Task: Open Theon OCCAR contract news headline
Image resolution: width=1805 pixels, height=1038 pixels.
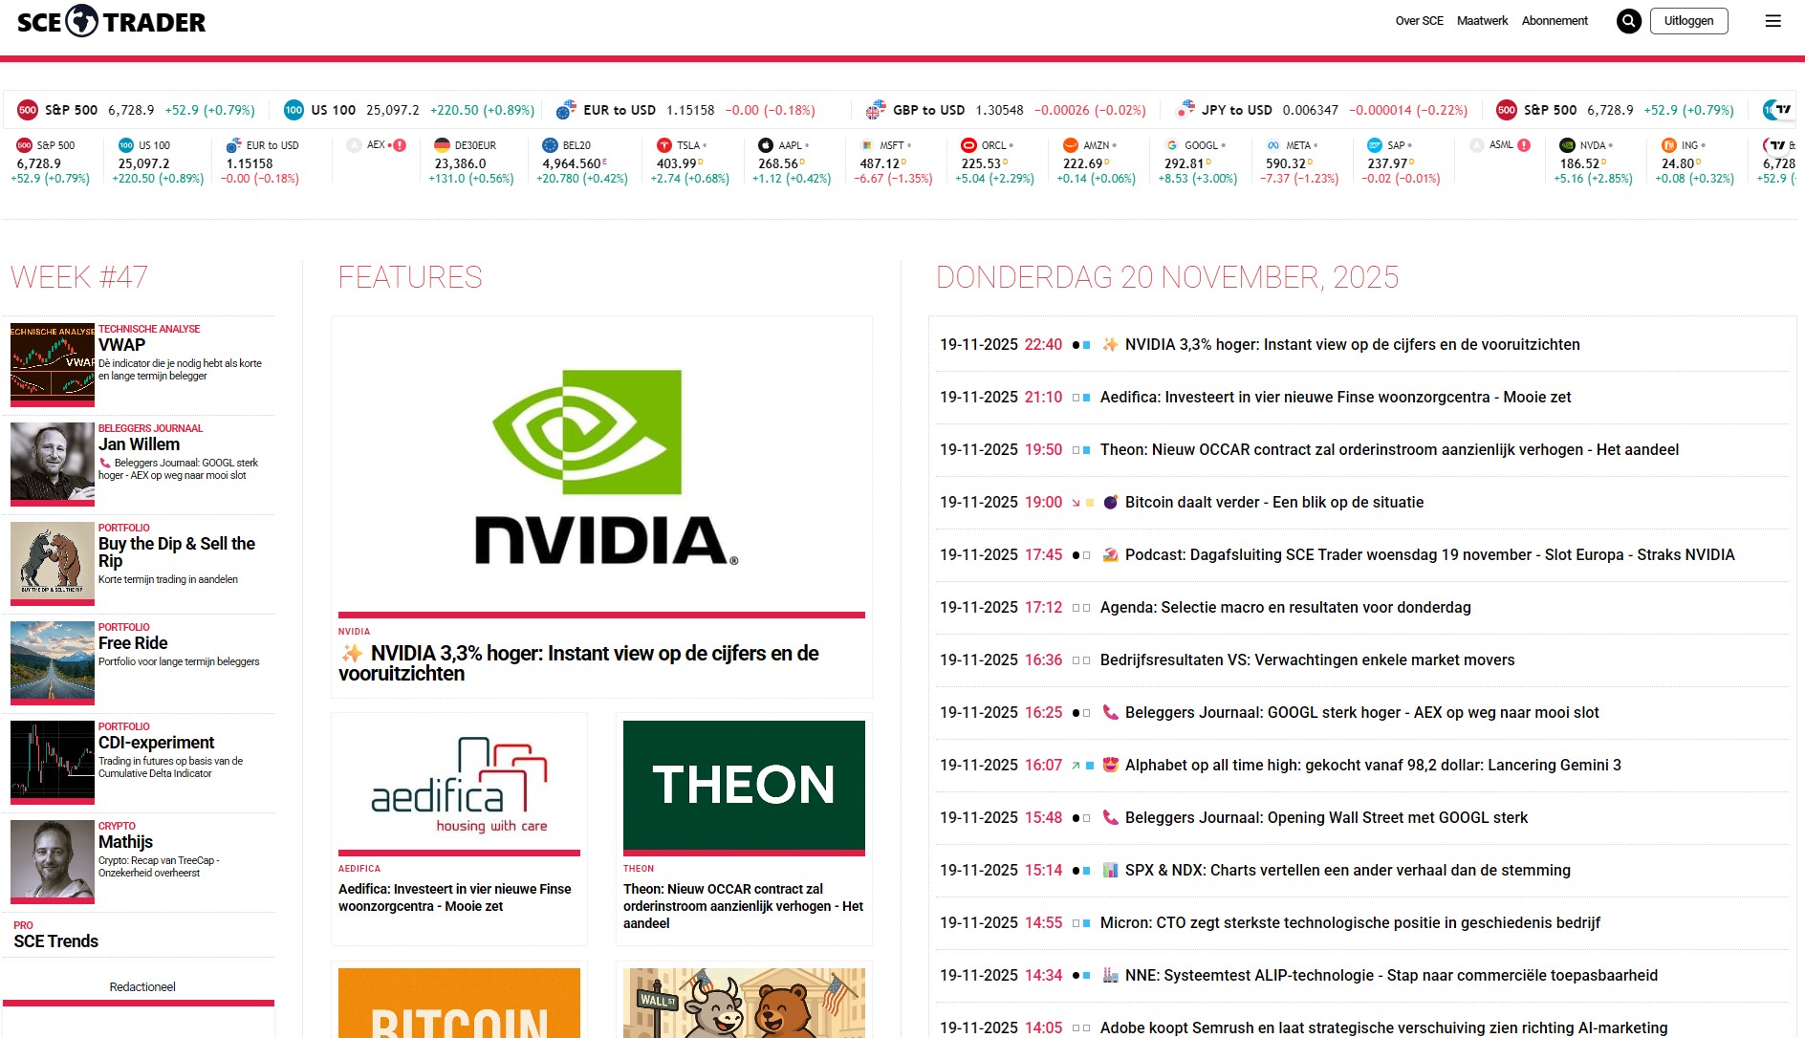Action: pyautogui.click(x=1389, y=450)
